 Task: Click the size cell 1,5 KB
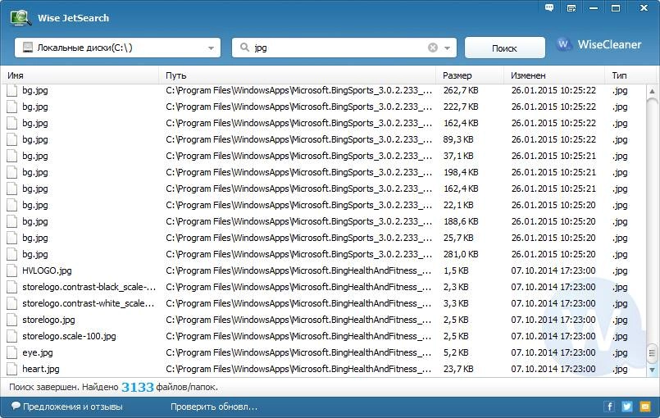point(455,270)
